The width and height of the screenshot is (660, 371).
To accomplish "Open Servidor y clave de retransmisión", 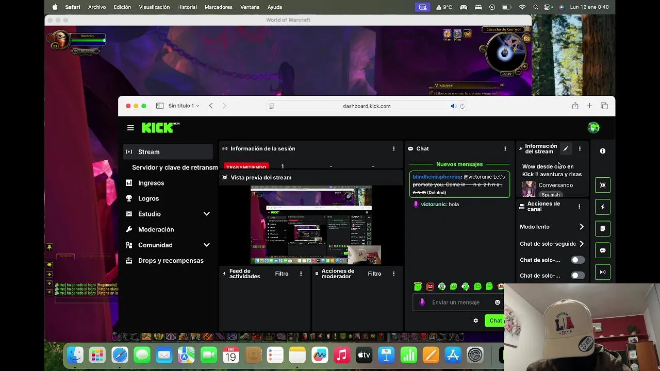I will click(175, 167).
